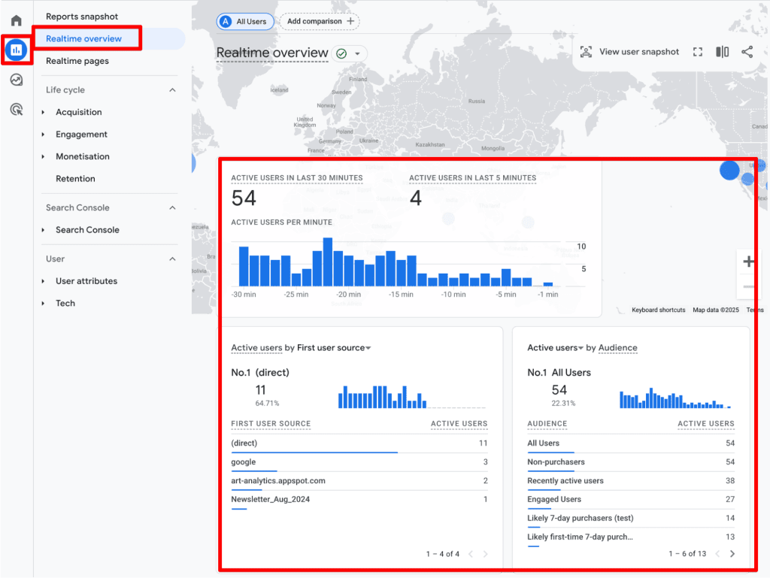The image size is (770, 578).
Task: Expand the Engagement tree arrow
Action: 43,135
